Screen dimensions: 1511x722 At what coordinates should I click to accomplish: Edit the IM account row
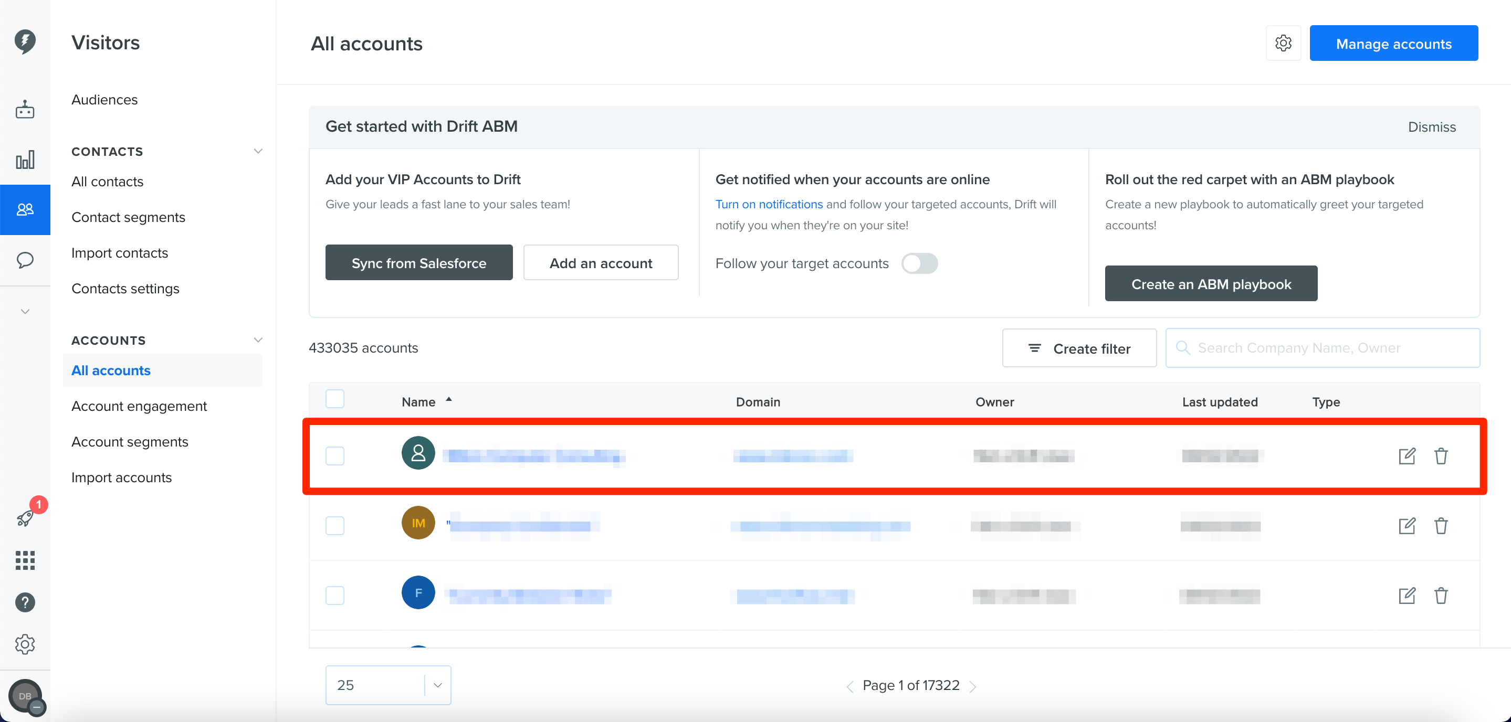(1407, 526)
